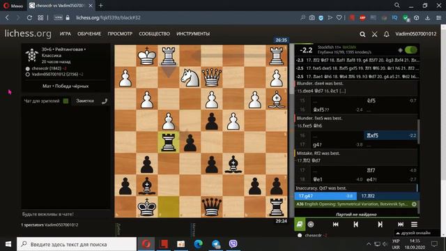Open the ИНСТРУМЕНТЫ menu
Viewport: 446px width, 251px height.
point(193,33)
